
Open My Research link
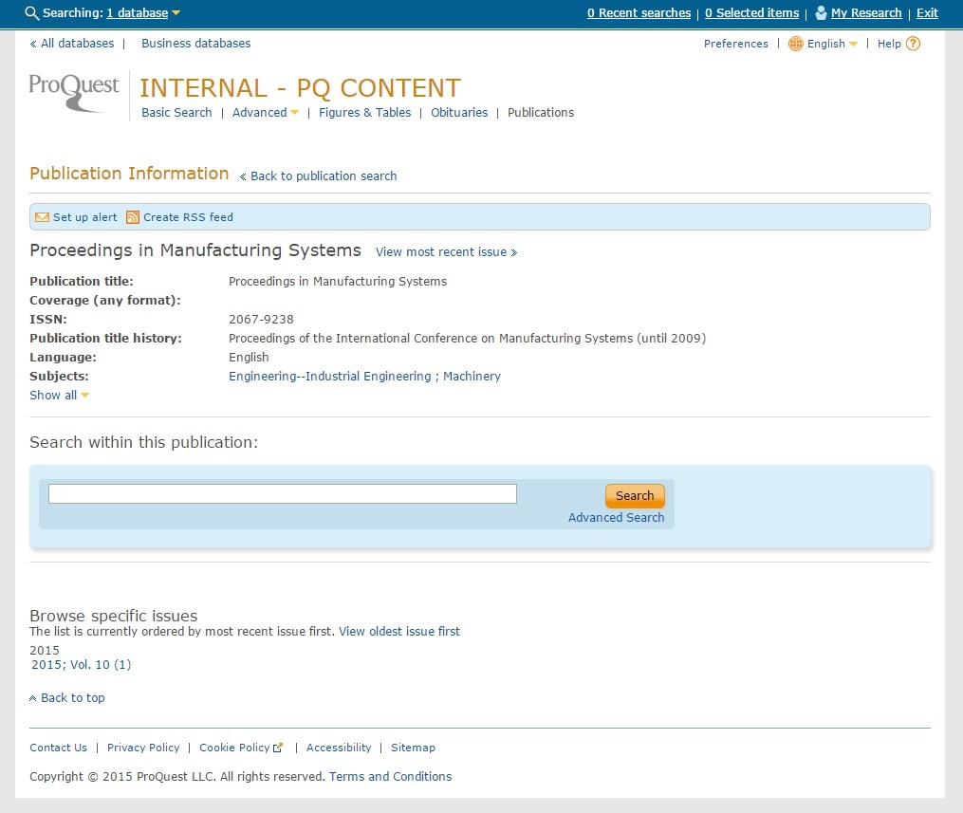pyautogui.click(x=866, y=13)
